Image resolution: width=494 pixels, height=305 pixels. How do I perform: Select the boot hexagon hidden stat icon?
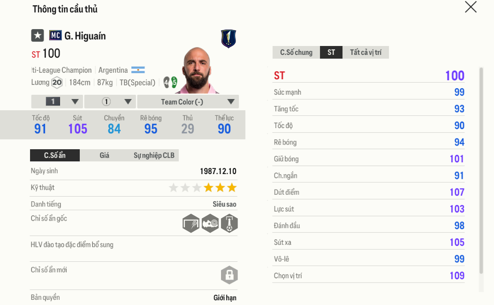point(210,223)
